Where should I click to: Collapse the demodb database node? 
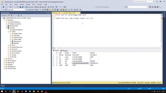point(6,28)
